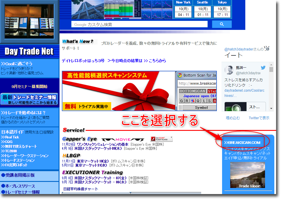This screenshot has height=199, width=281.
Task: Click the Day Trade Net logo
Action: click(x=29, y=51)
